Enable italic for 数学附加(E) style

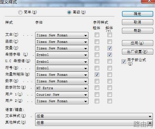110,88
